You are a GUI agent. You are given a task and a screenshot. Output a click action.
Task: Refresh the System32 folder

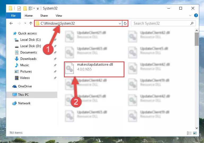click(125, 24)
